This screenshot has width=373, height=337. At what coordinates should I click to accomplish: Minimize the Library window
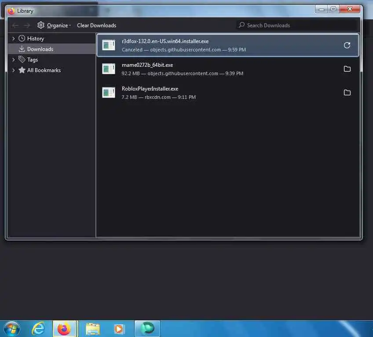[x=322, y=9]
